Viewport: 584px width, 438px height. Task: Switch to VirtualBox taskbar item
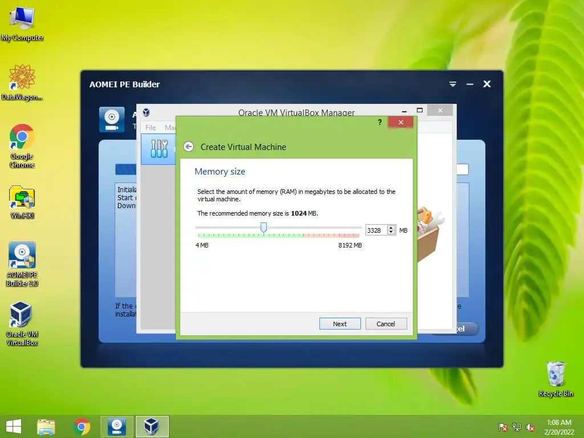(x=152, y=427)
